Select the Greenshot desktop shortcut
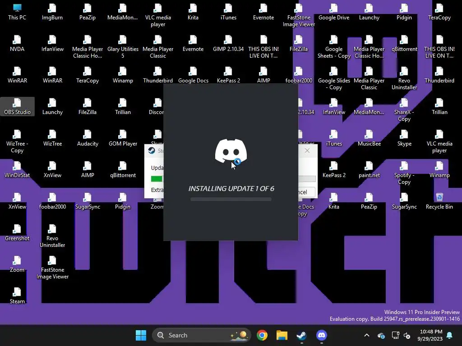Viewport: 462px width, 346px height. click(x=17, y=233)
